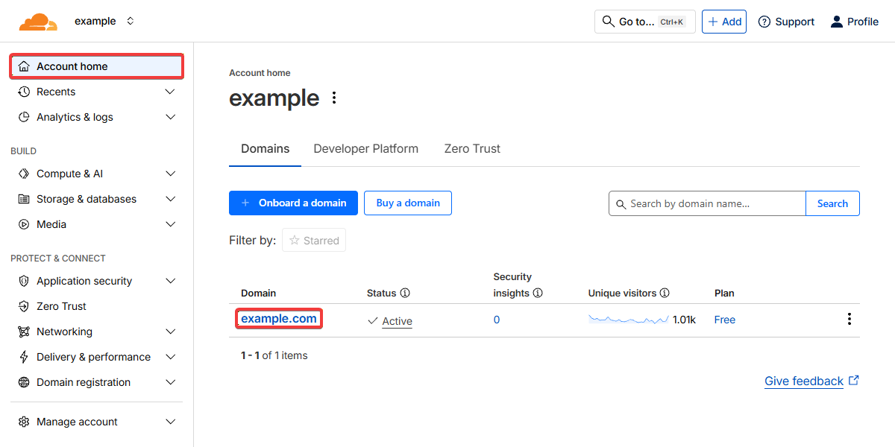Switch to the Developer Platform tab
Screen dimensions: 895x447
tap(365, 149)
